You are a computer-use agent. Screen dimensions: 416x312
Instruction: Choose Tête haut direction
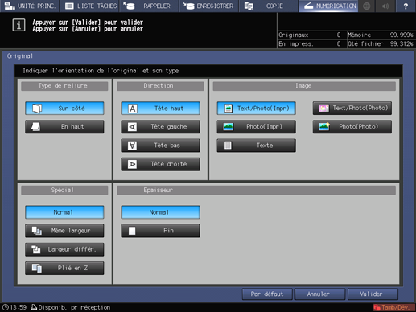point(160,109)
